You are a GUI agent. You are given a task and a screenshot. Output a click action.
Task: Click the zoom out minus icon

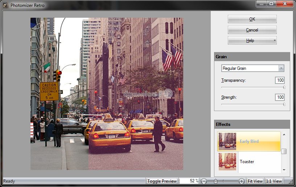click(204, 181)
